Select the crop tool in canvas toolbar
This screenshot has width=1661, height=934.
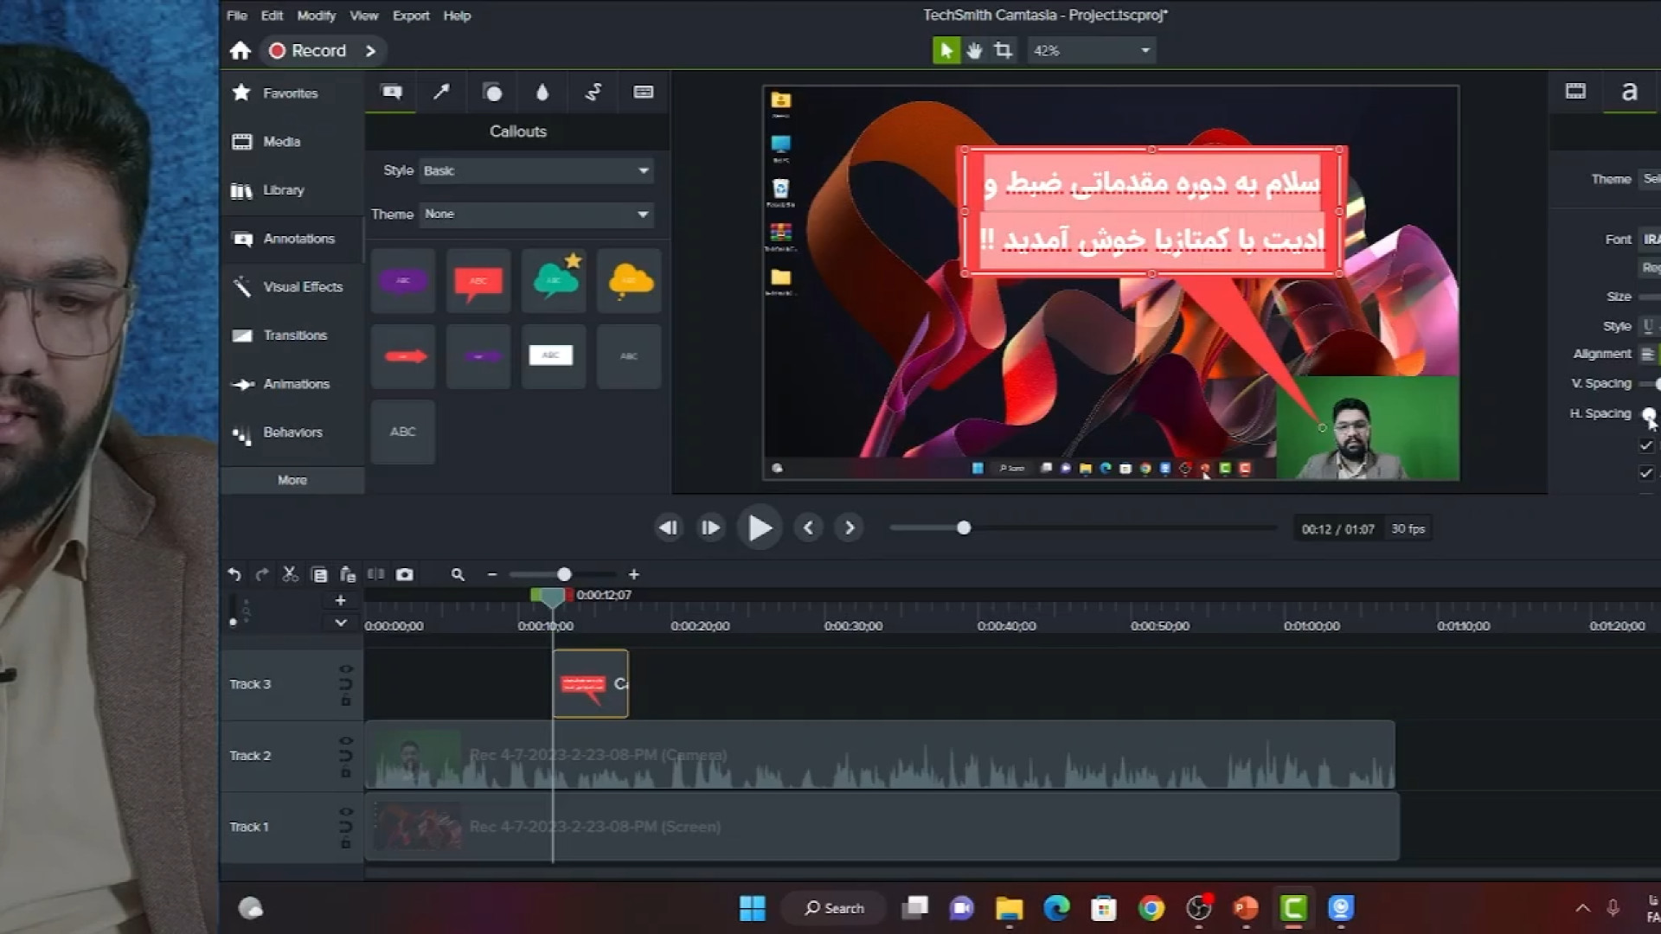[x=1003, y=50]
